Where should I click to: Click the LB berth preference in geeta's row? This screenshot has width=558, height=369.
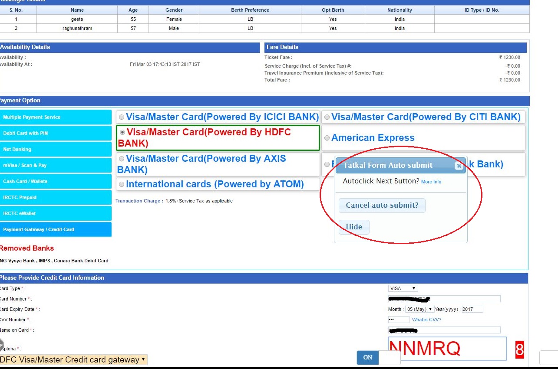[250, 19]
